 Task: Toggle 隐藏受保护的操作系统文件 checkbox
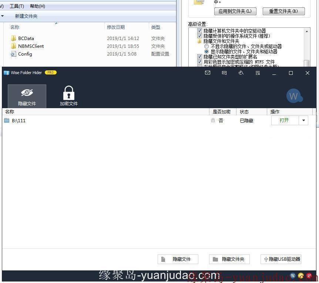pos(199,36)
